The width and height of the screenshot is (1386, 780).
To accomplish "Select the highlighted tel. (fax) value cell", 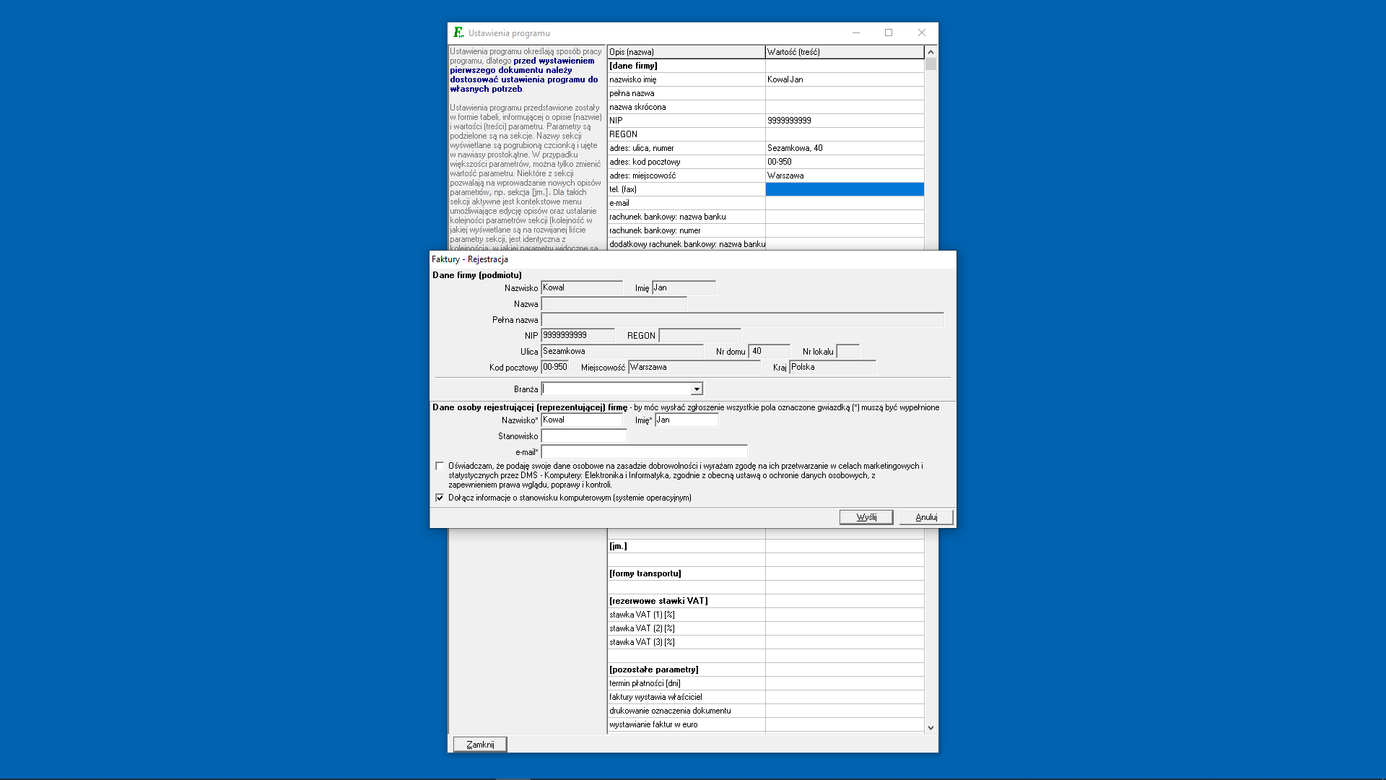I will 844,189.
